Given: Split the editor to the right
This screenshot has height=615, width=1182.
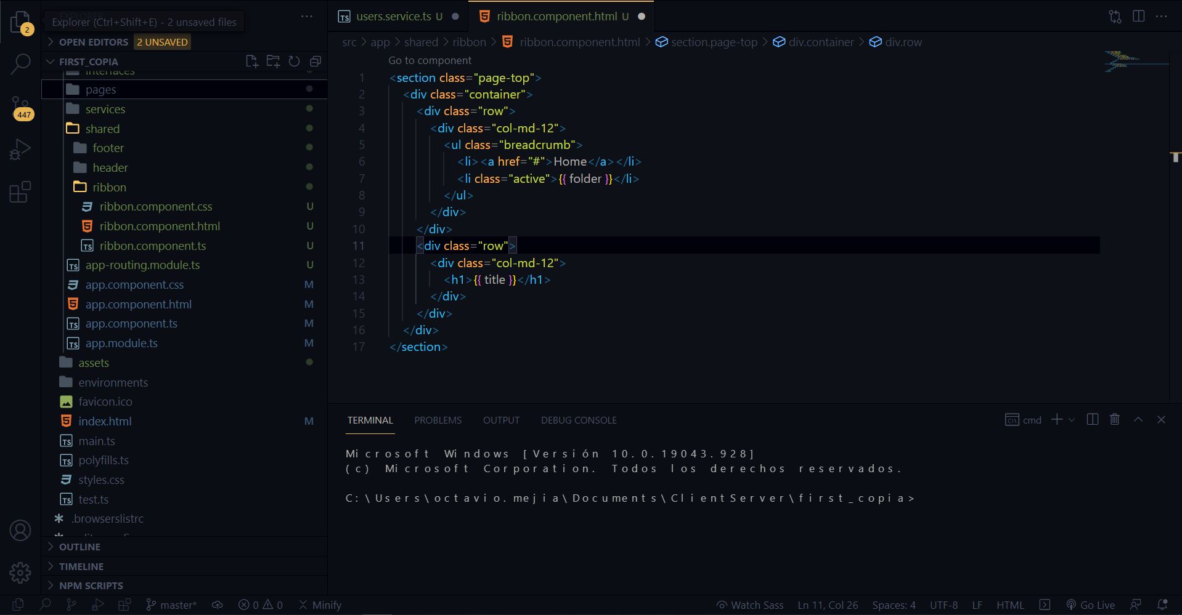Looking at the screenshot, I should pyautogui.click(x=1139, y=17).
